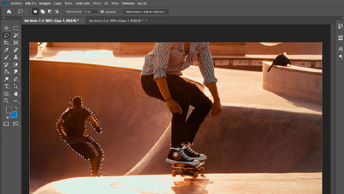Image resolution: width=344 pixels, height=194 pixels.
Task: Choose Intersect with Selection mode
Action: (x=57, y=11)
